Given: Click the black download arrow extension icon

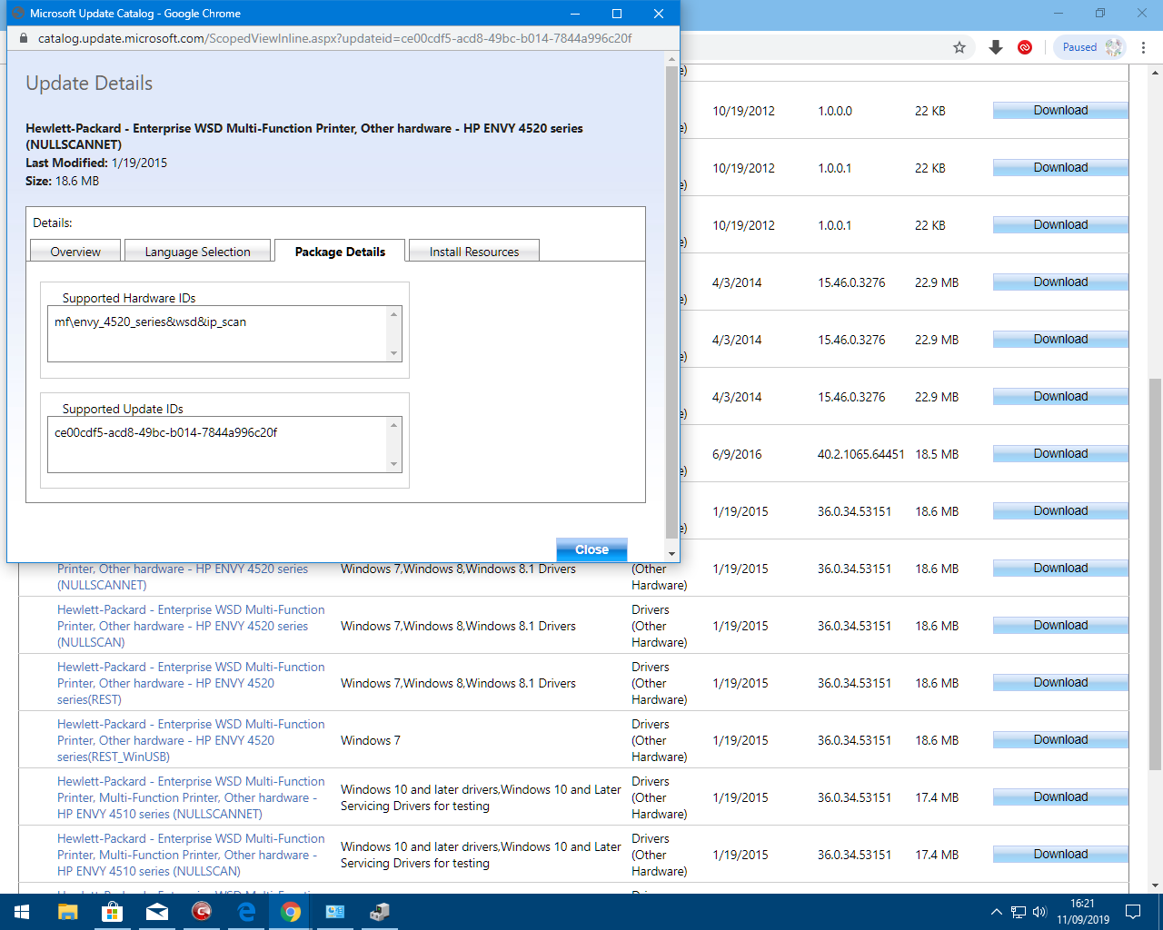Looking at the screenshot, I should coord(996,47).
